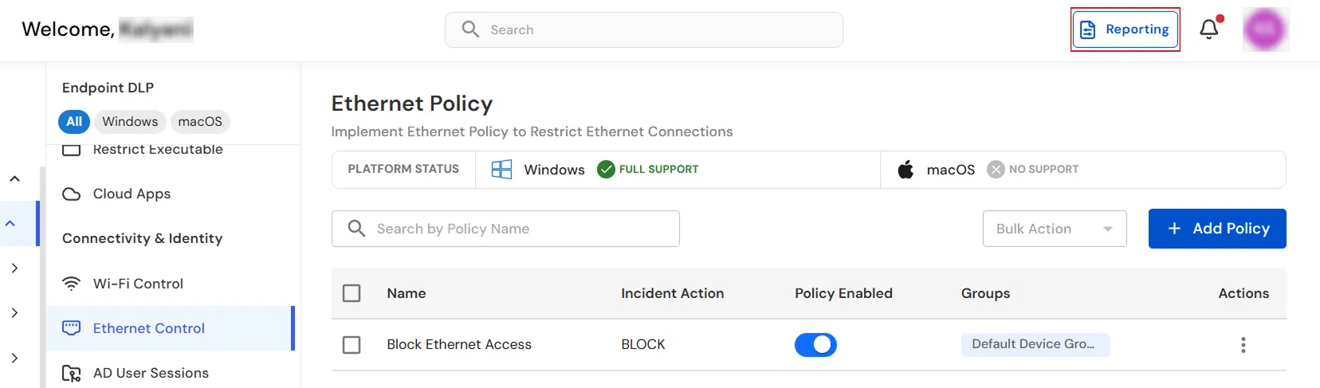Viewport: 1320px width, 388px height.
Task: Open the Reporting page
Action: pos(1125,29)
